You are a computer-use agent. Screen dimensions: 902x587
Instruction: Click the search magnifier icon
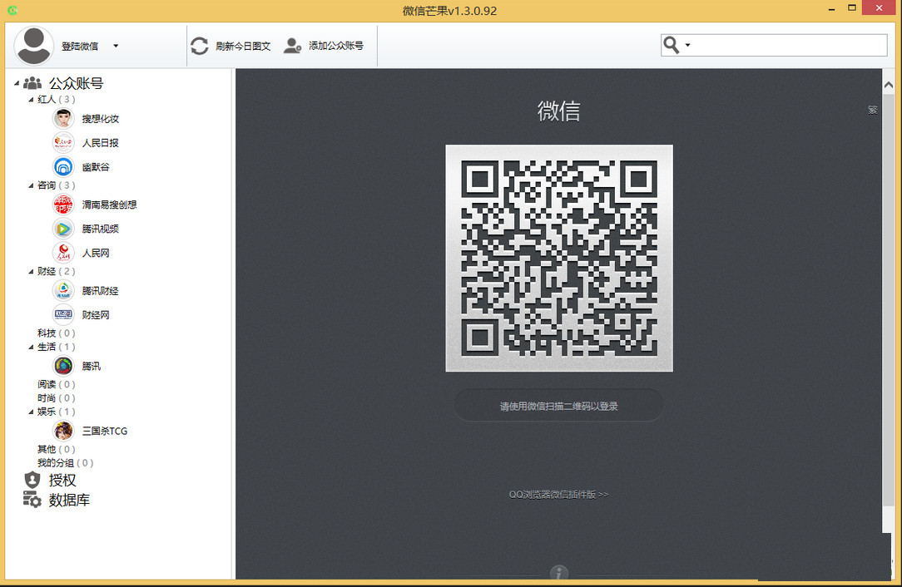tap(672, 45)
